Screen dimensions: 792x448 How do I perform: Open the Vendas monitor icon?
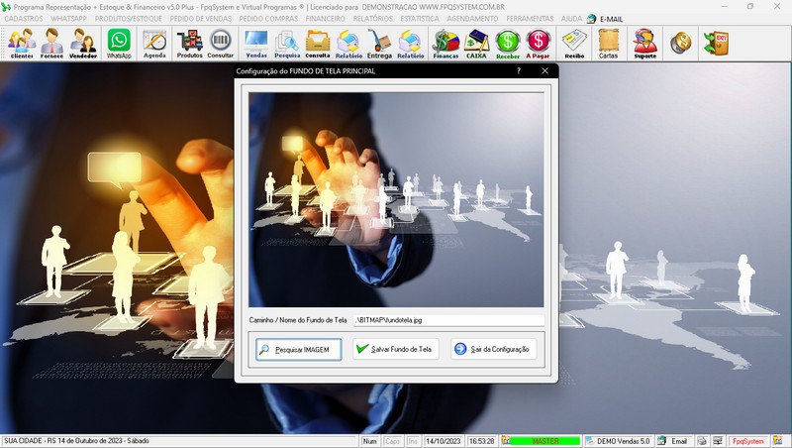click(256, 44)
